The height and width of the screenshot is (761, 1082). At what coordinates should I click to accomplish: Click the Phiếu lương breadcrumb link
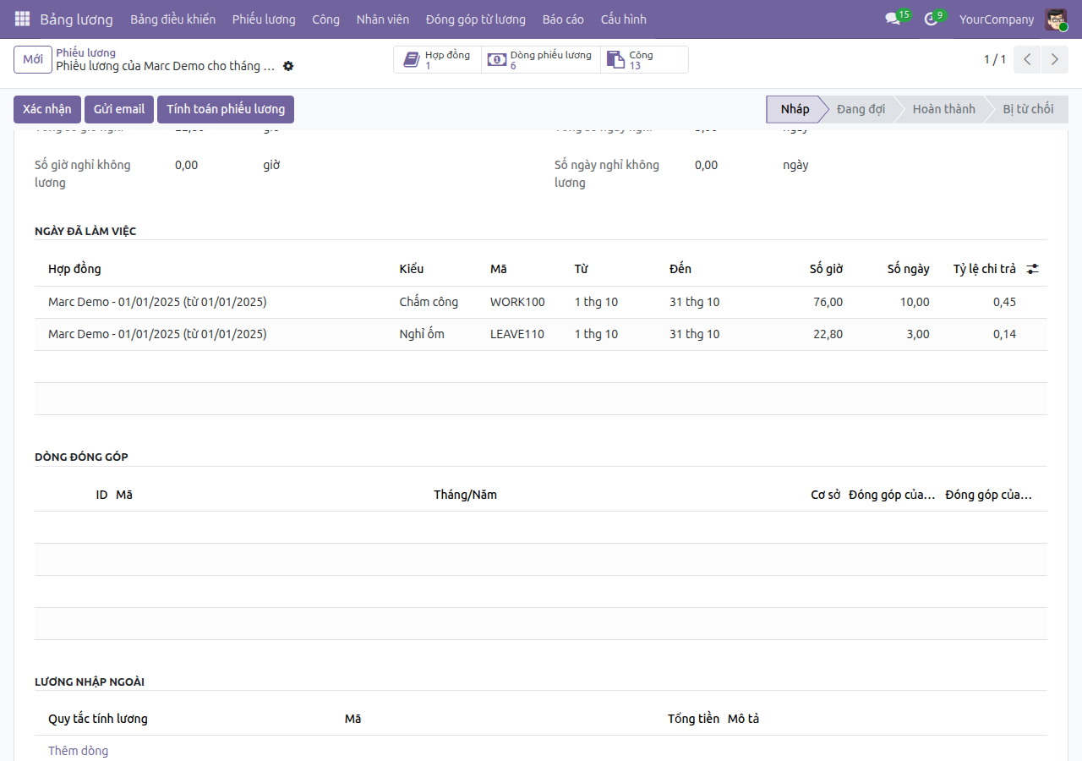click(x=85, y=52)
